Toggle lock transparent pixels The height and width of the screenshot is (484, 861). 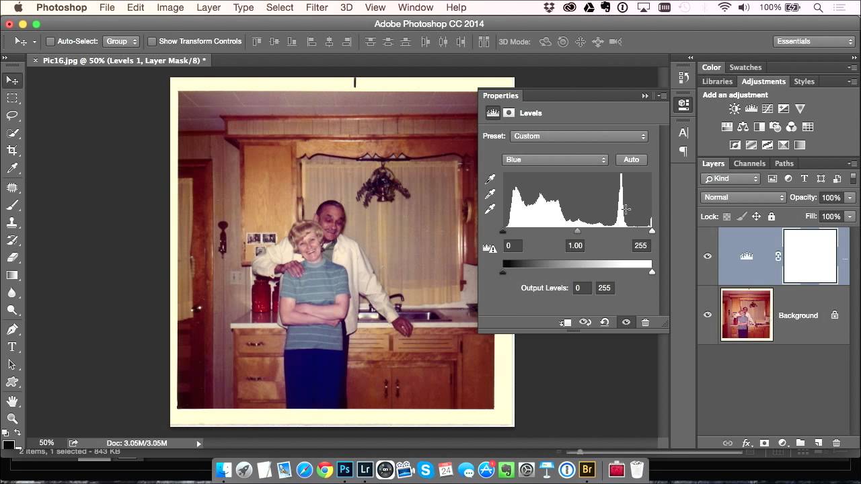[726, 216]
